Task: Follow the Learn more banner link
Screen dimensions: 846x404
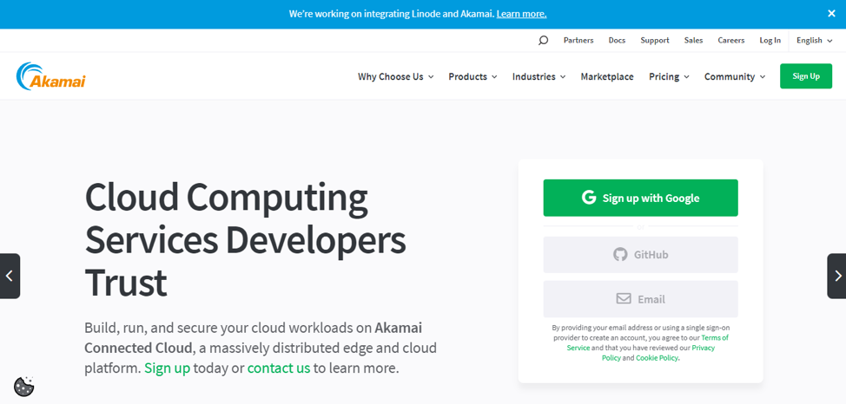Action: point(521,14)
